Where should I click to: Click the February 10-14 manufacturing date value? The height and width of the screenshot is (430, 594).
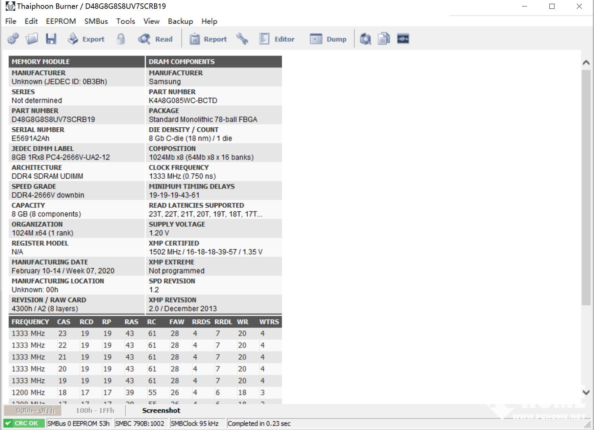pos(63,271)
